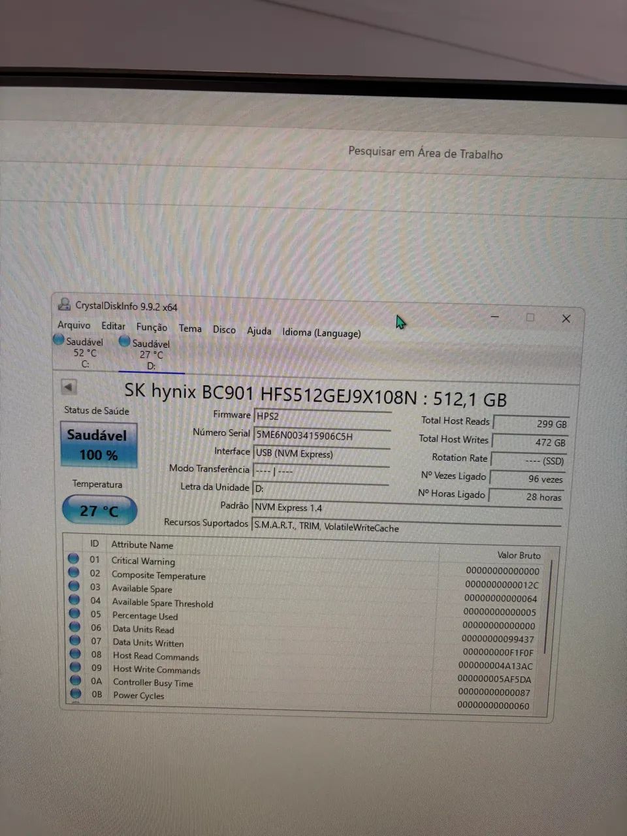Maximize the CrystalDiskInfo window

coord(530,317)
